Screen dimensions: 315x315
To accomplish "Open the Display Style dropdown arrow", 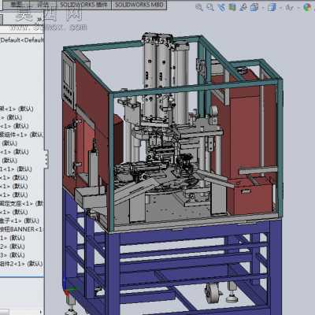I will click(263, 8).
